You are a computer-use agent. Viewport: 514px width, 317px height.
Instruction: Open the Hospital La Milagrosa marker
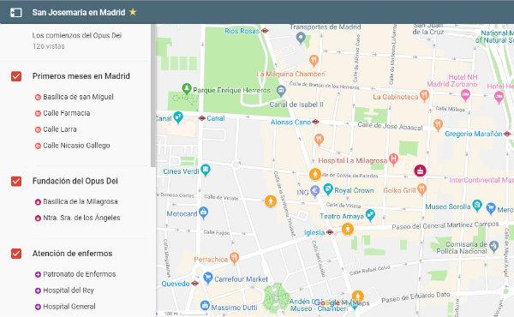(x=393, y=159)
